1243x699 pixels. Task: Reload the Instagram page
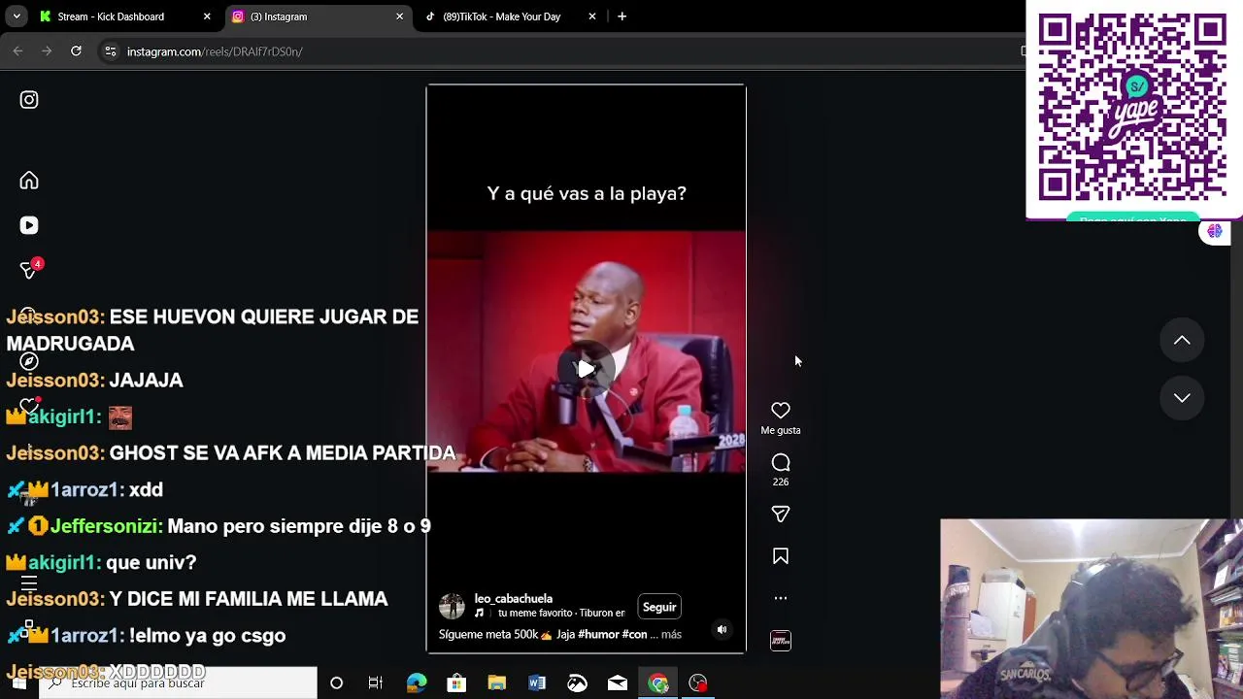pyautogui.click(x=76, y=51)
